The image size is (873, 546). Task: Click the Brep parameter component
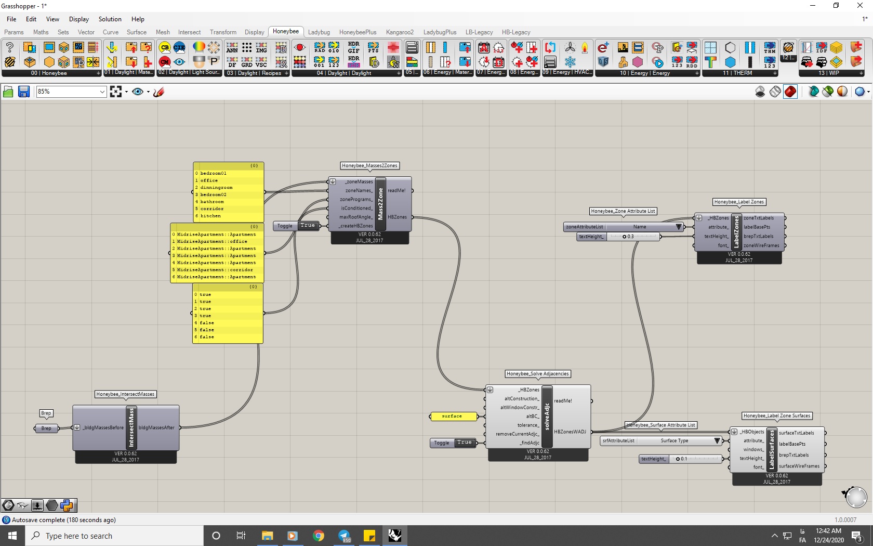click(x=47, y=428)
